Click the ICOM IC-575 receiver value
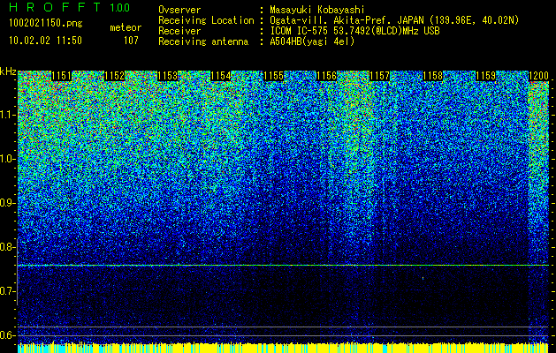This screenshot has height=353, width=556. tap(354, 31)
